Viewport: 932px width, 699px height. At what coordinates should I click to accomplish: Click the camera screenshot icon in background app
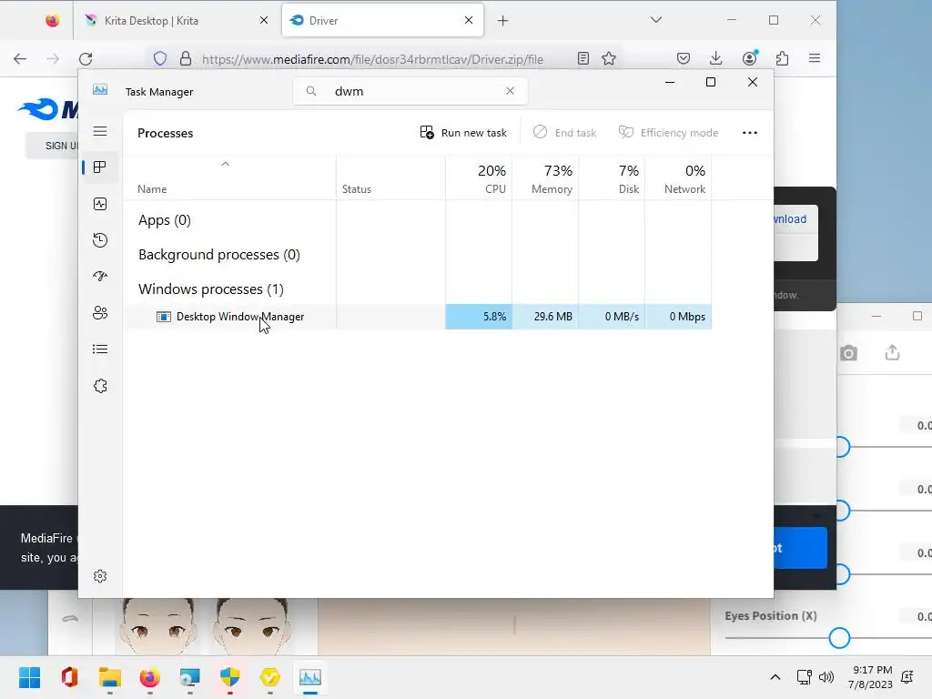[849, 354]
